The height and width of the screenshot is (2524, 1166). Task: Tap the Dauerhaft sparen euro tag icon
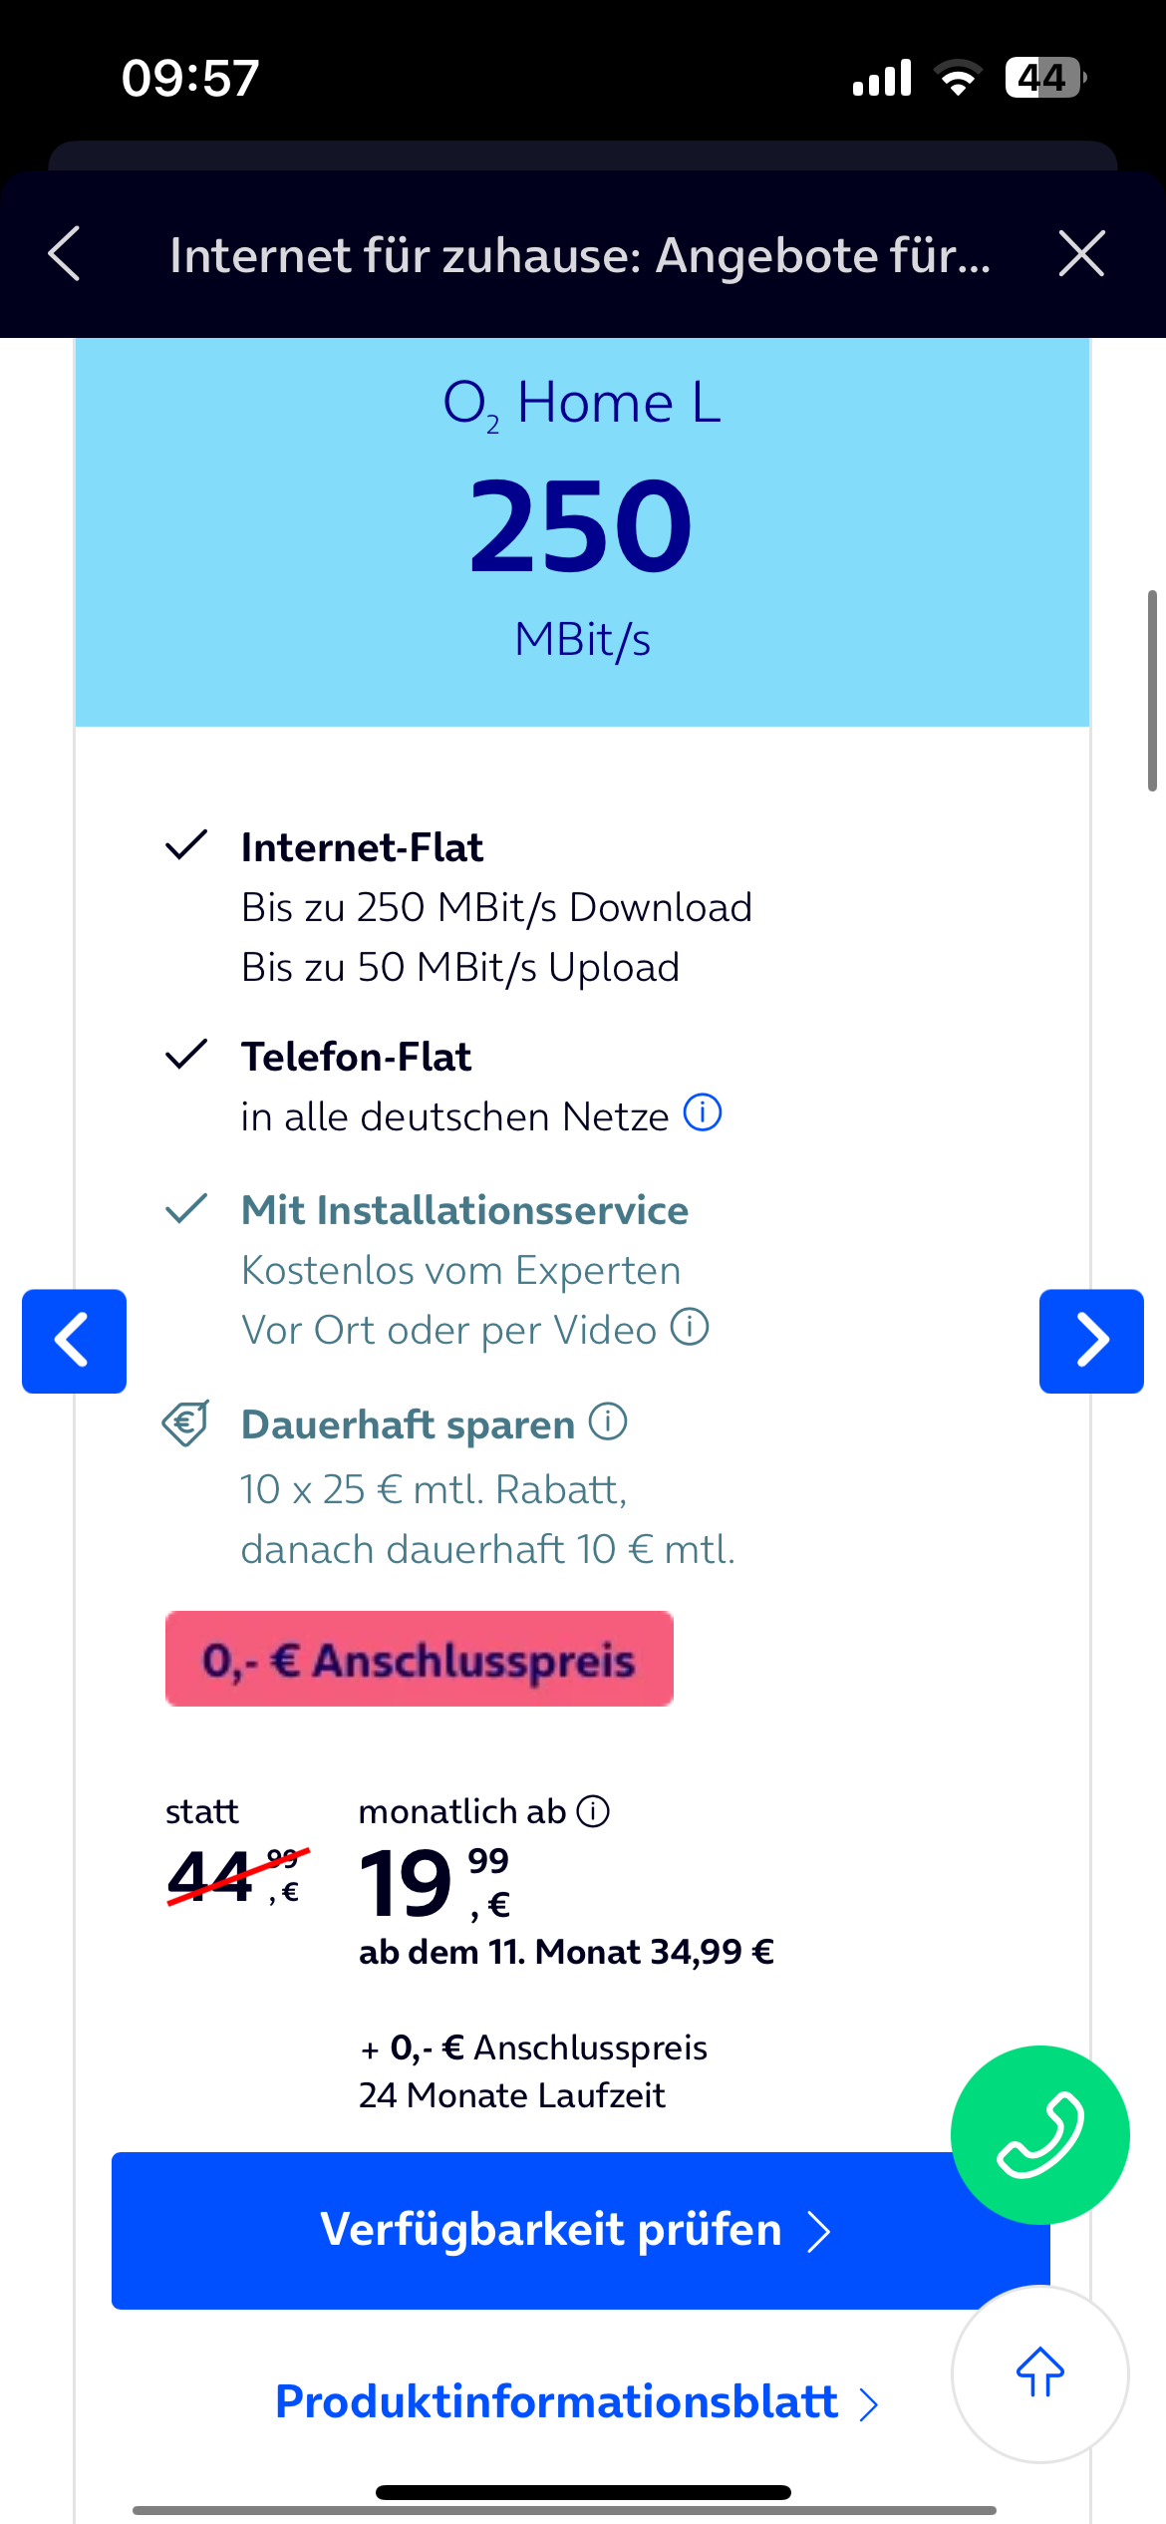pos(185,1423)
